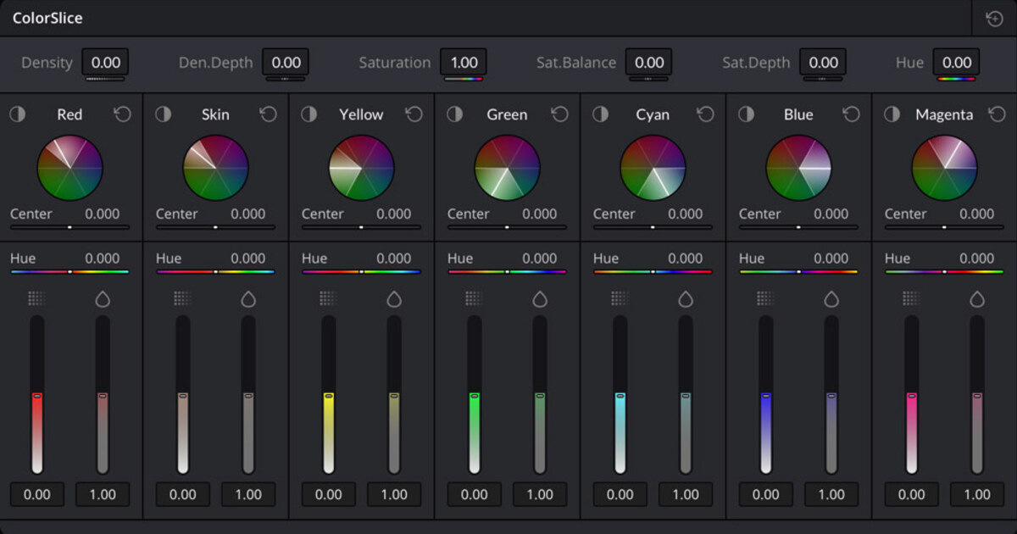Click the Red color wheel
This screenshot has height=534, width=1017.
pos(69,168)
